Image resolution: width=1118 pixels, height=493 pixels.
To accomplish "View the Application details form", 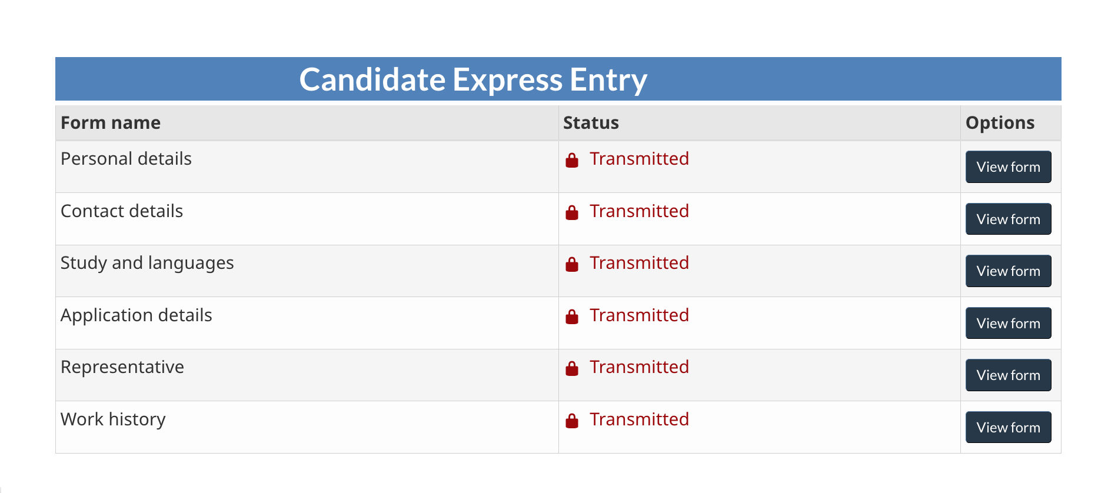I will (1008, 323).
